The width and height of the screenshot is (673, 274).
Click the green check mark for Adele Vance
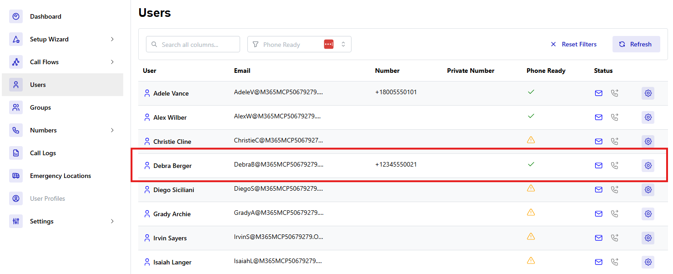pos(531,92)
